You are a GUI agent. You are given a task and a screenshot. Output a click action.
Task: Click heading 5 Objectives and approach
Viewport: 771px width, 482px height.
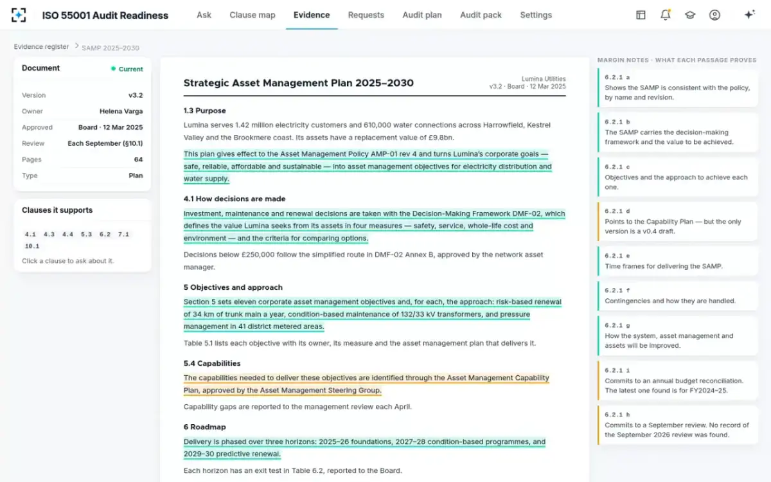tap(233, 287)
